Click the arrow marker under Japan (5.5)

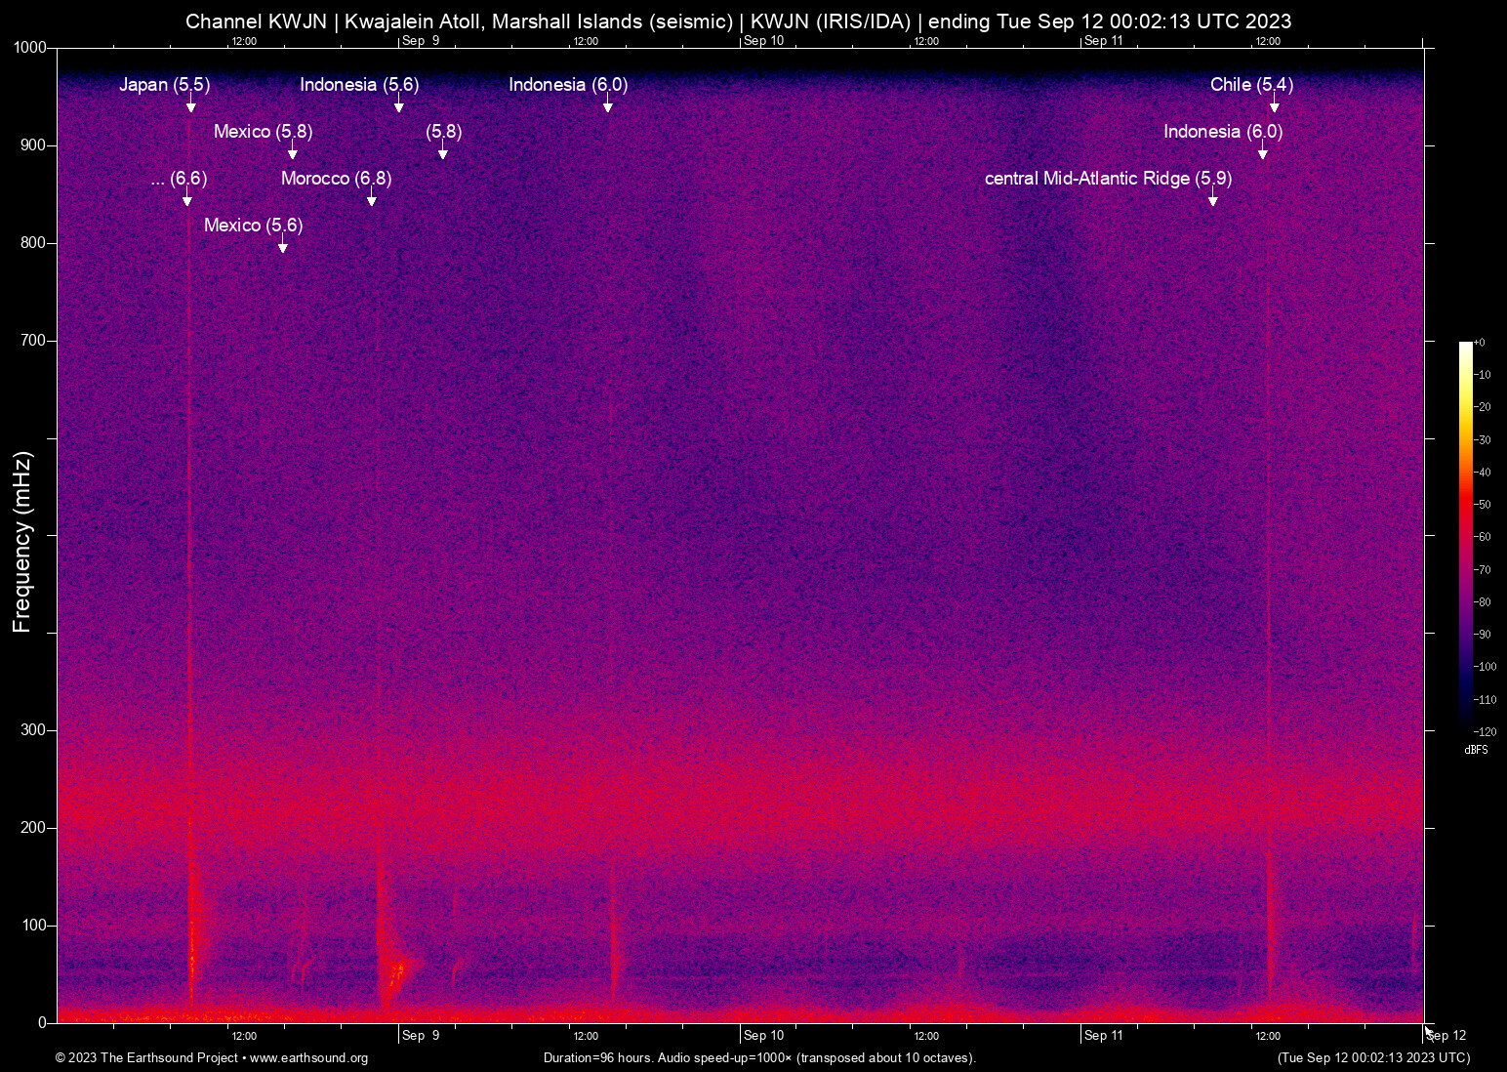click(x=191, y=105)
